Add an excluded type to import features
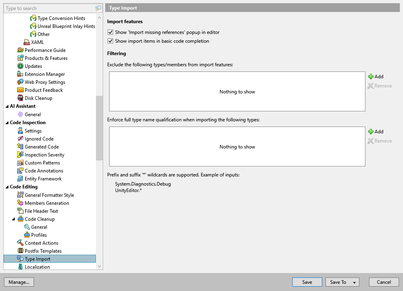This screenshot has width=403, height=291. [x=376, y=77]
